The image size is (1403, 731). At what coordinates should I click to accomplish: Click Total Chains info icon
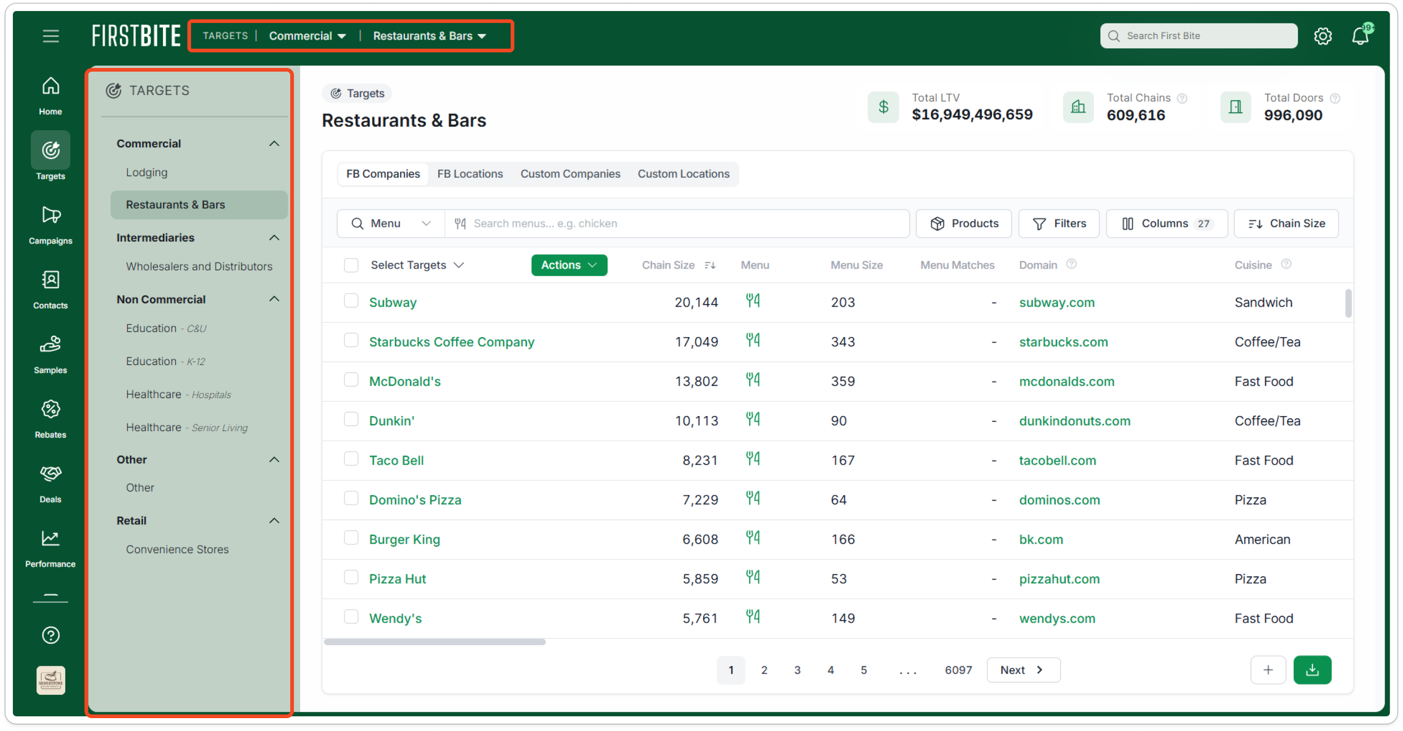pyautogui.click(x=1181, y=98)
